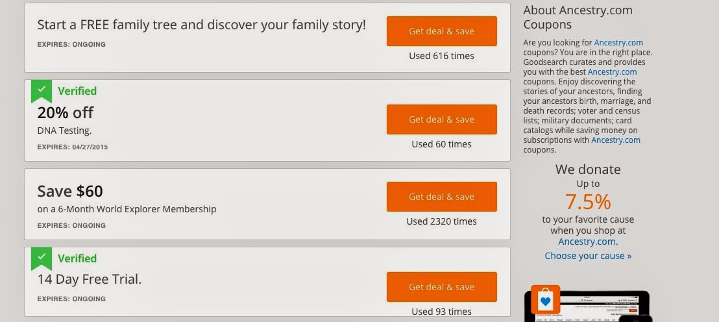This screenshot has width=719, height=322.
Task: Click the '14 Day Free Trial.' title
Action: (90, 279)
